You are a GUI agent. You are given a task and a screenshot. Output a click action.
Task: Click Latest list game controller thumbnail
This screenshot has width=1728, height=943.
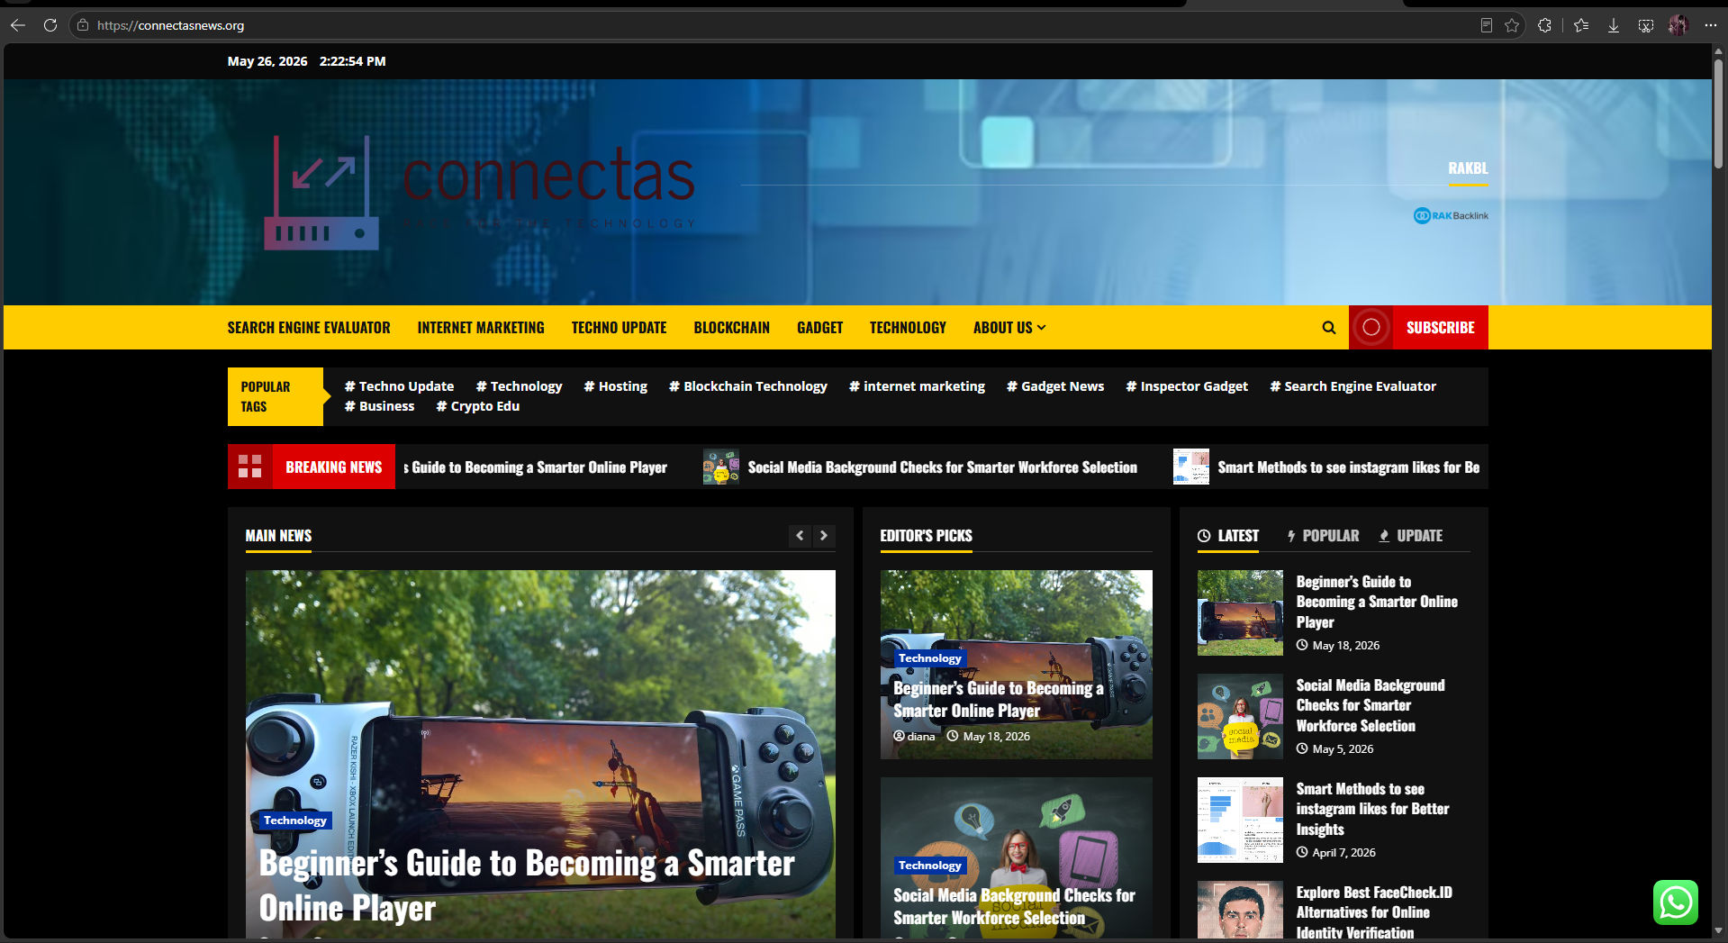pos(1240,612)
